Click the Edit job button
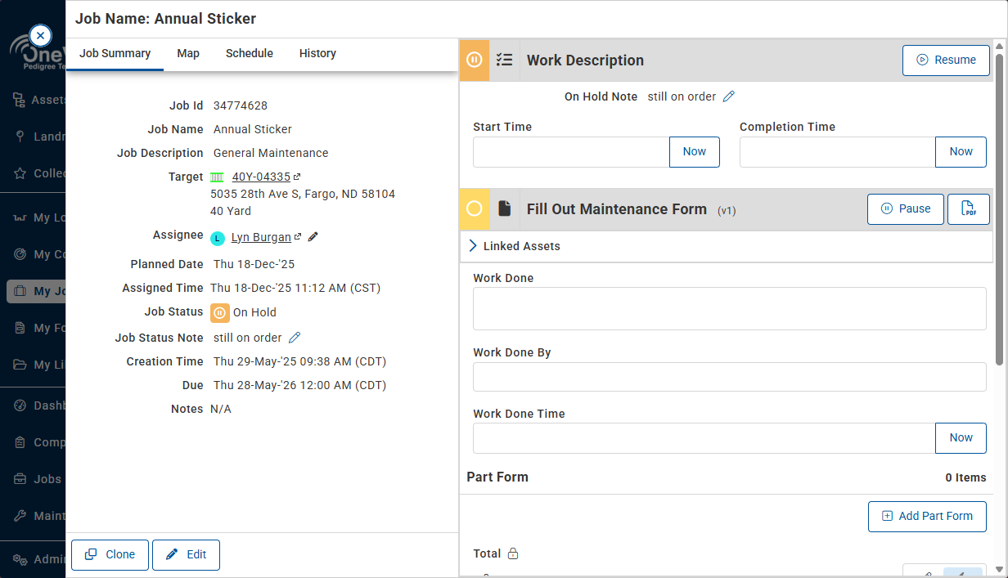This screenshot has height=578, width=1008. (186, 554)
